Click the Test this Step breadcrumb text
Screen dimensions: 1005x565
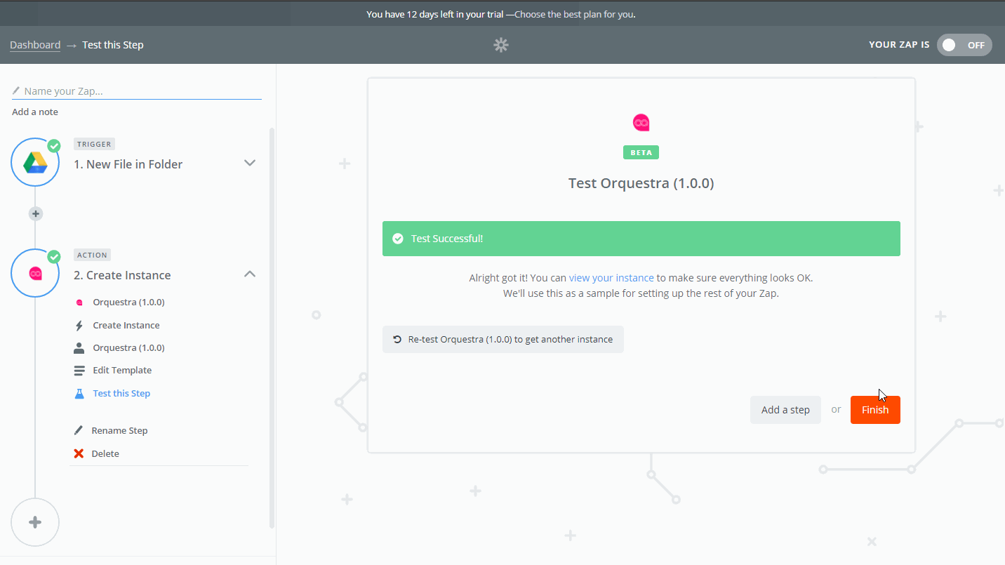point(113,45)
